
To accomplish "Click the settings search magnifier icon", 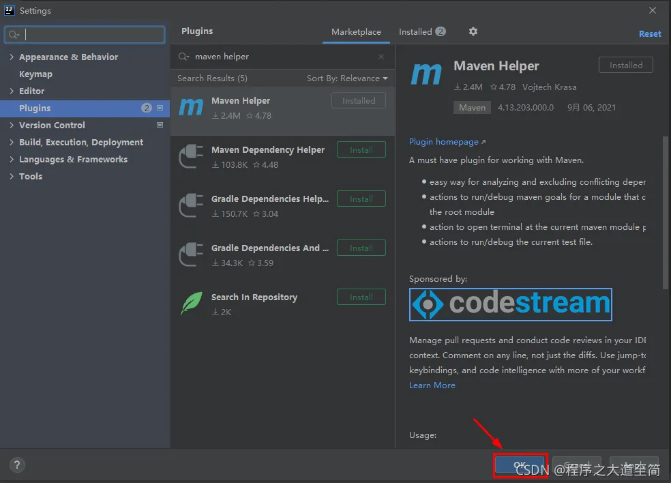I will coord(14,35).
